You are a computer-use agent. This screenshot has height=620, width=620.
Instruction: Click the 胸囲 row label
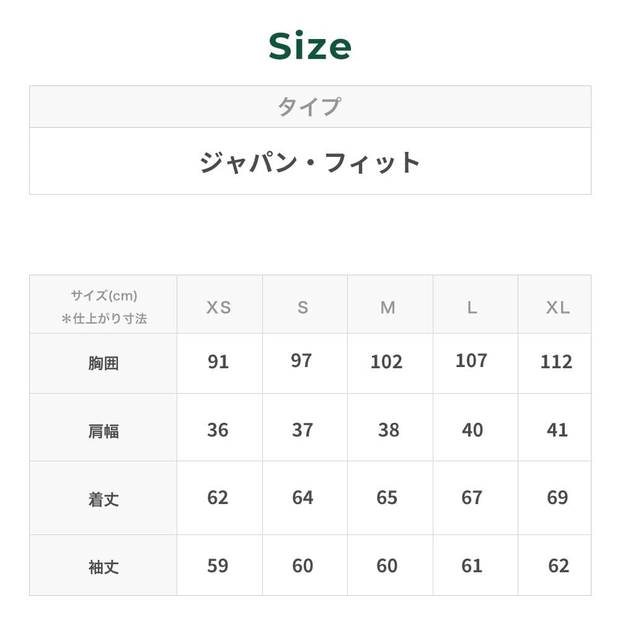click(x=104, y=363)
